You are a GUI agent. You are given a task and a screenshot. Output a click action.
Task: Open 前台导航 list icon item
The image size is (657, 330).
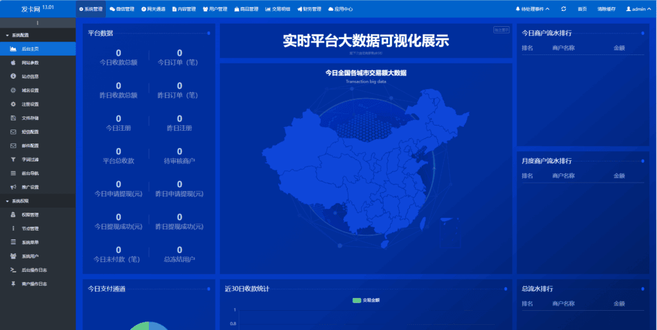point(38,173)
